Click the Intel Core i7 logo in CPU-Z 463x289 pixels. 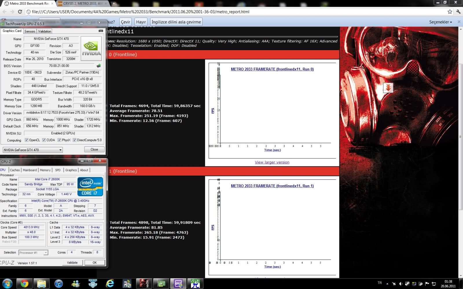pos(90,187)
